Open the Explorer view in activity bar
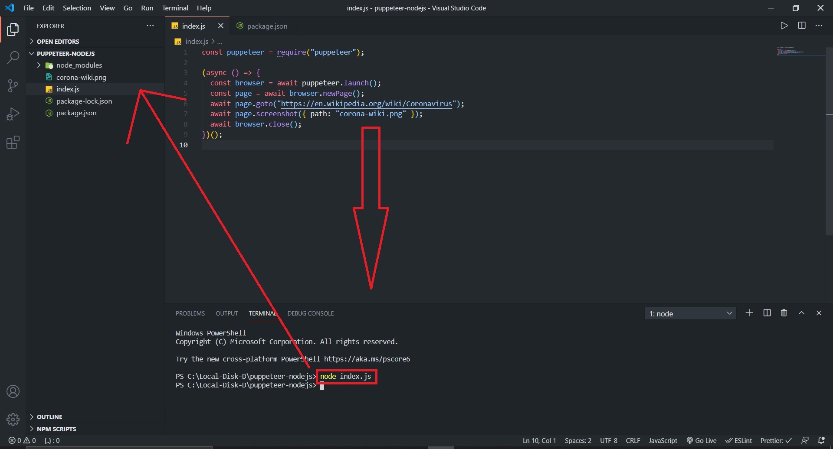The width and height of the screenshot is (833, 449). pyautogui.click(x=13, y=29)
